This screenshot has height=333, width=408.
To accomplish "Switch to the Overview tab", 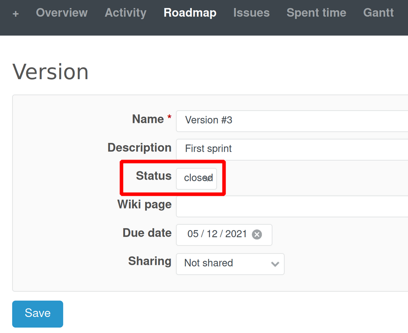I will pos(62,13).
